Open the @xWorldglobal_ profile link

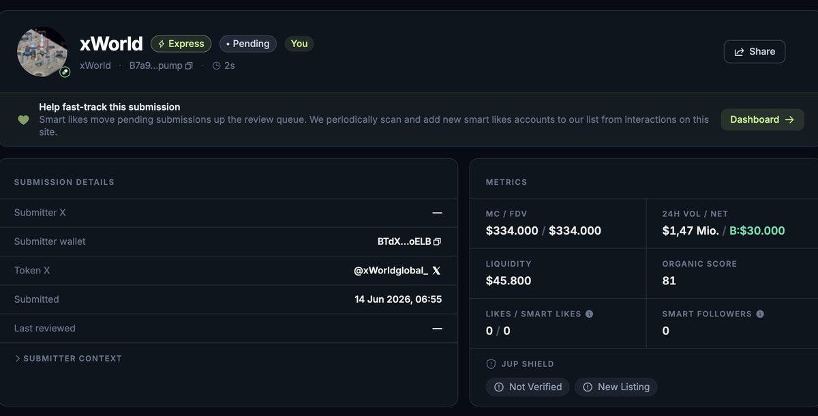click(391, 271)
